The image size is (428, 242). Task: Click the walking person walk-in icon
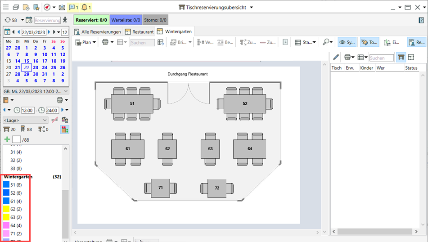[65, 20]
